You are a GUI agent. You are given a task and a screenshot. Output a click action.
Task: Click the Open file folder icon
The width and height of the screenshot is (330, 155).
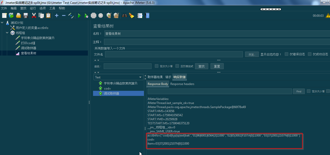19,15
